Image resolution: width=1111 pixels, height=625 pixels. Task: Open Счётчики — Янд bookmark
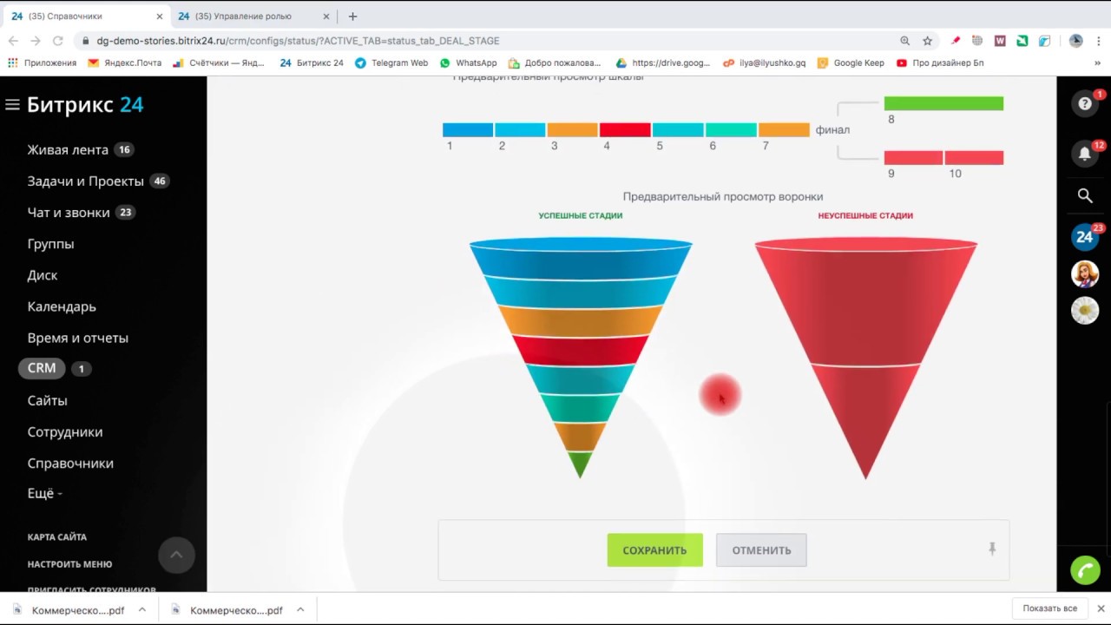219,62
